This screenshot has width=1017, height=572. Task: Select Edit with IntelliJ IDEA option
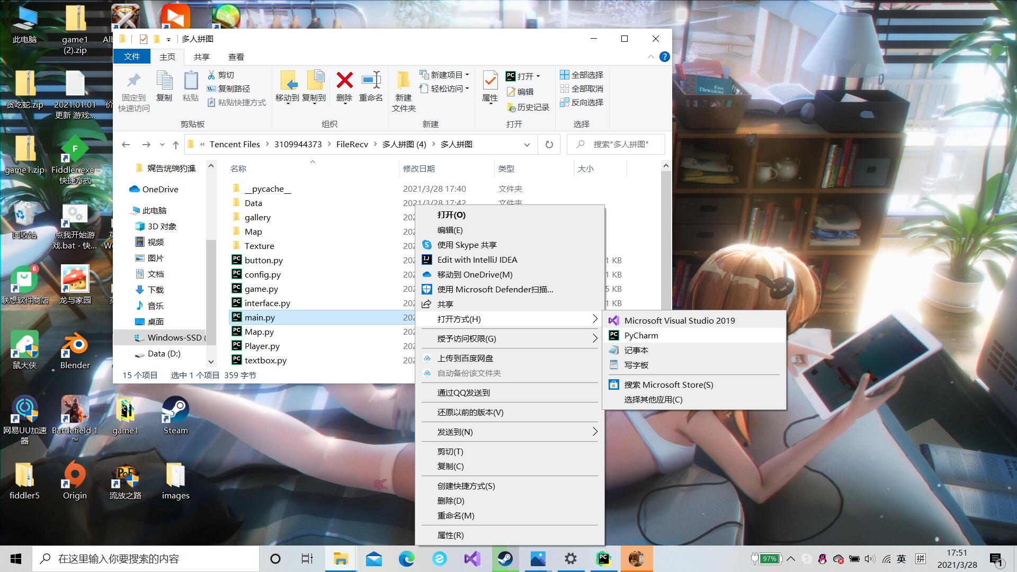477,259
